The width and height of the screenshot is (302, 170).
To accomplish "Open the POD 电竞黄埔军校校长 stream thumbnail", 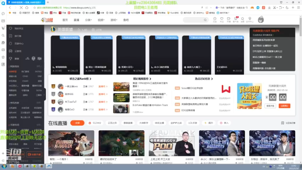I will (x=172, y=143).
